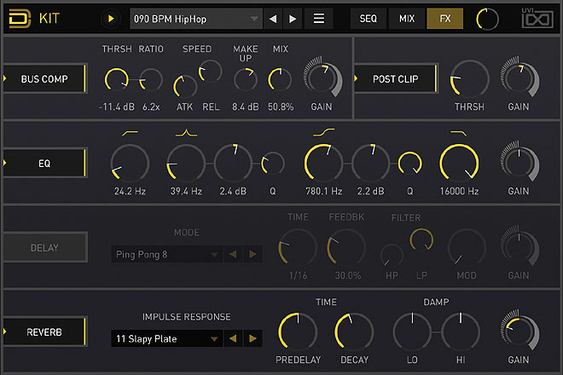Click the play button in the header
This screenshot has width=563, height=375.
tap(111, 18)
